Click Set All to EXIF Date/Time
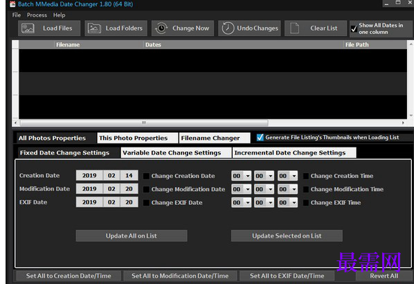414x284 pixels. (287, 276)
